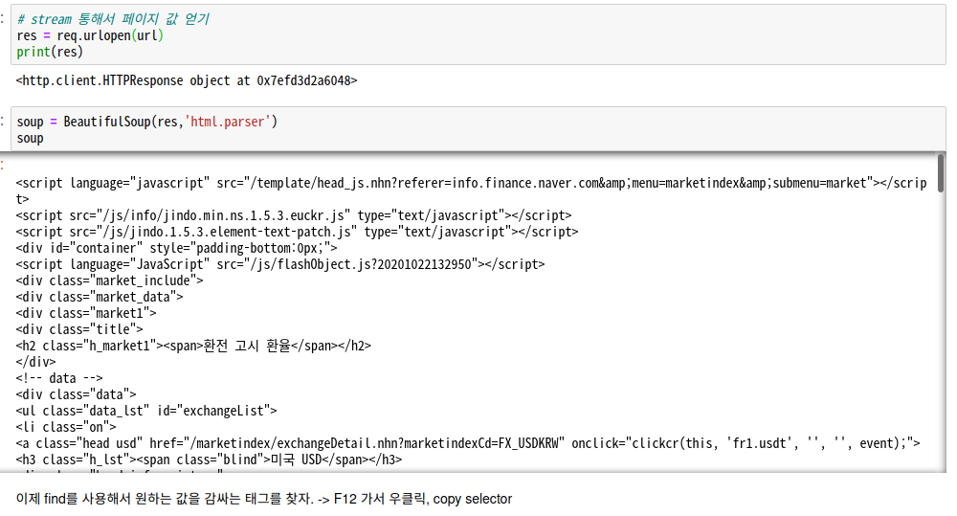
Task: Click the ul id="exchangeList" line
Action: (x=146, y=411)
